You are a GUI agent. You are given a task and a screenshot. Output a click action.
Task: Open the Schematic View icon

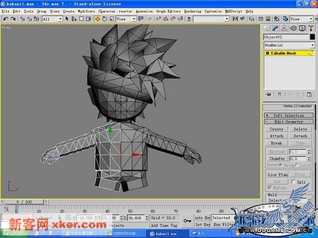[x=268, y=19]
